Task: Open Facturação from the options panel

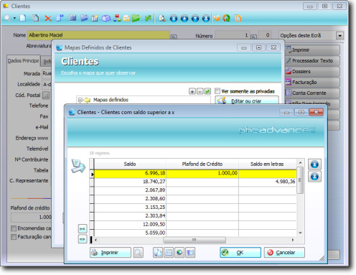Action: (x=312, y=83)
